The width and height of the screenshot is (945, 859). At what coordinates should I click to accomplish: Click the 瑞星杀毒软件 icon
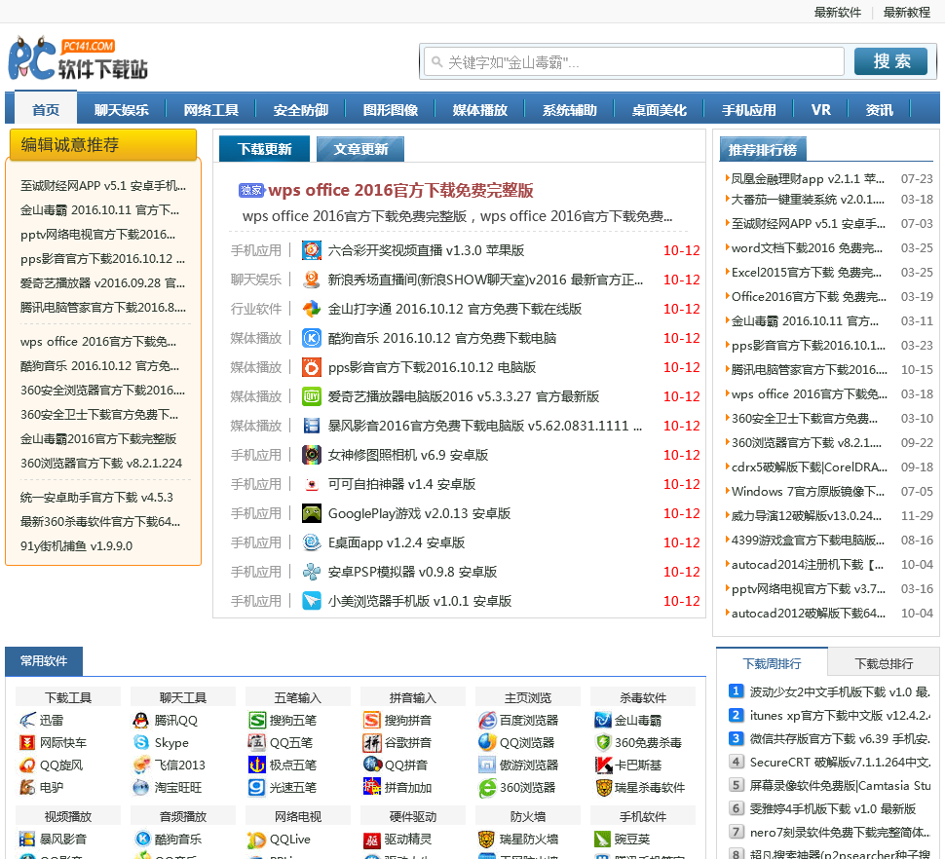point(603,787)
